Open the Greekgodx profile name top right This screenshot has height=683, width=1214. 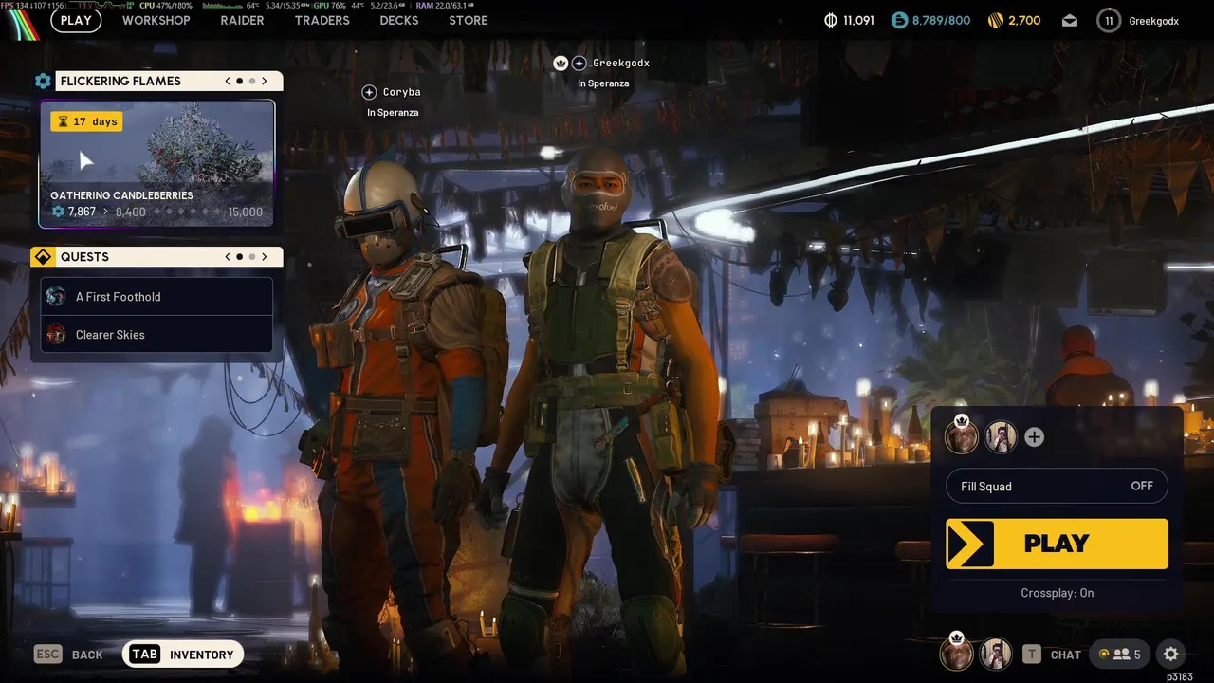pyautogui.click(x=1153, y=21)
